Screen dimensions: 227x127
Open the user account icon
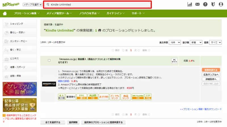(x=221, y=4)
